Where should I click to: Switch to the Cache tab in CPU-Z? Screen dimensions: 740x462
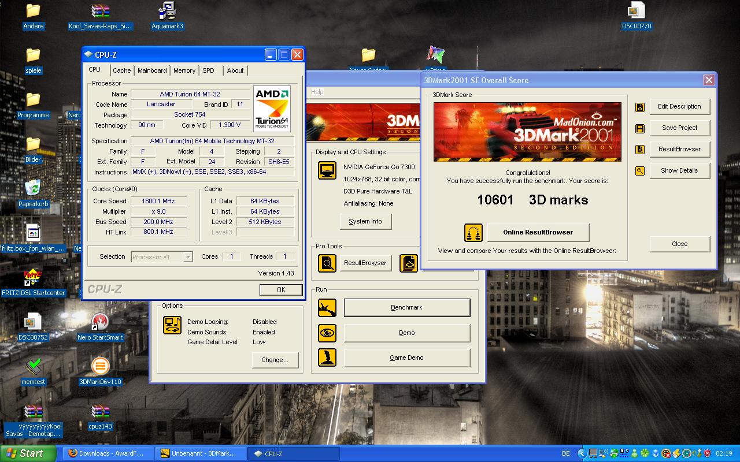122,70
